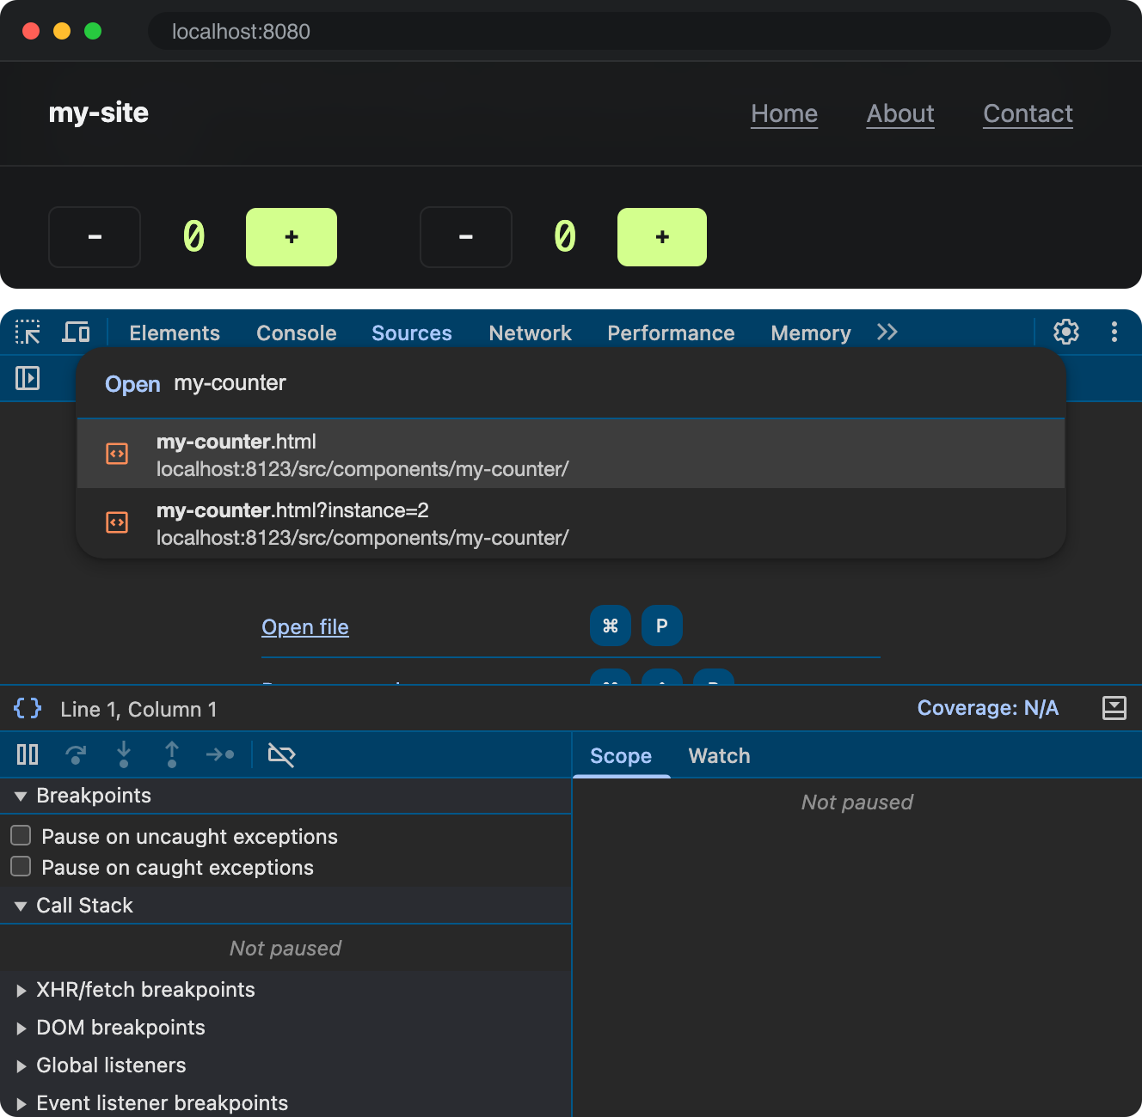This screenshot has height=1117, width=1142.
Task: Toggle the device toolbar icon
Action: [76, 333]
